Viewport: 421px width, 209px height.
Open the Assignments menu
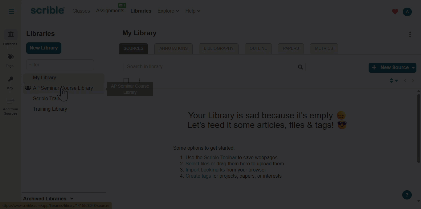point(110,11)
